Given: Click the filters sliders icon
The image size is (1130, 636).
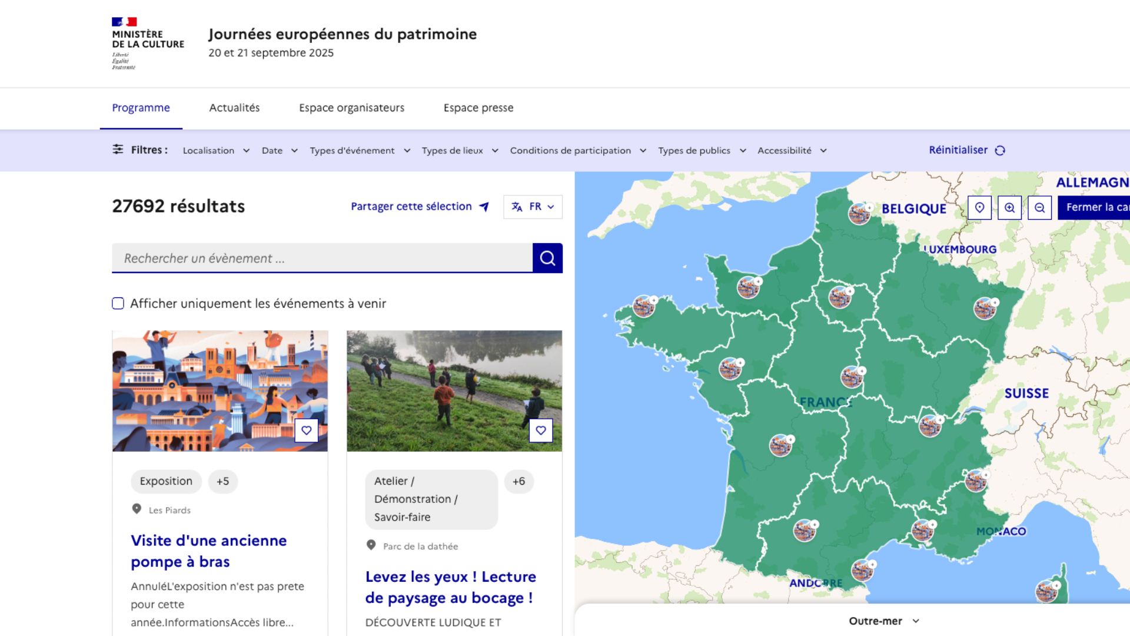Looking at the screenshot, I should coord(118,150).
